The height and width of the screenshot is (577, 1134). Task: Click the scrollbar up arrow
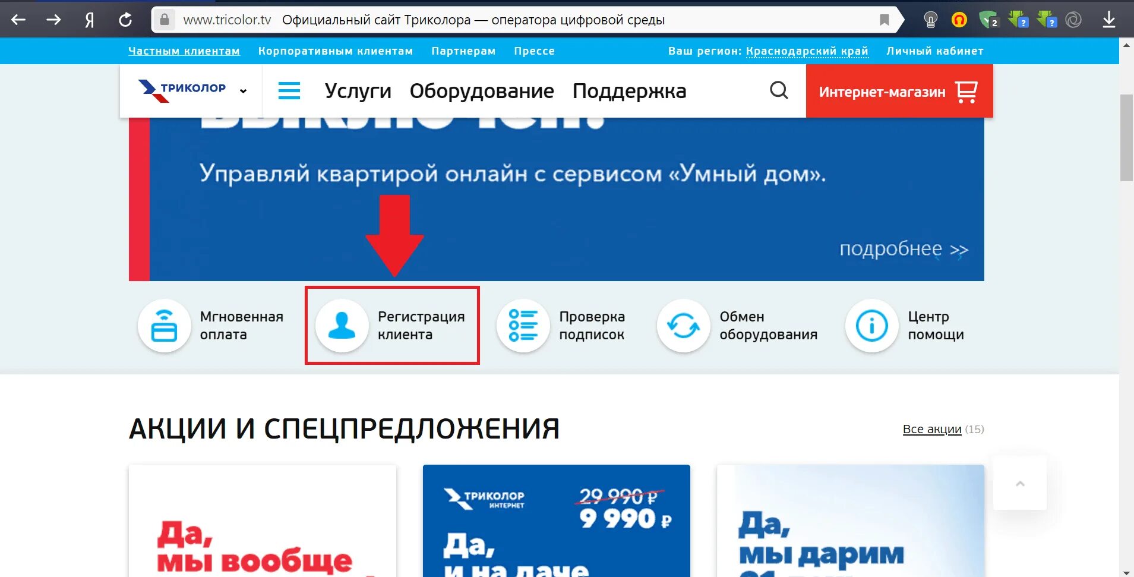[x=1126, y=45]
